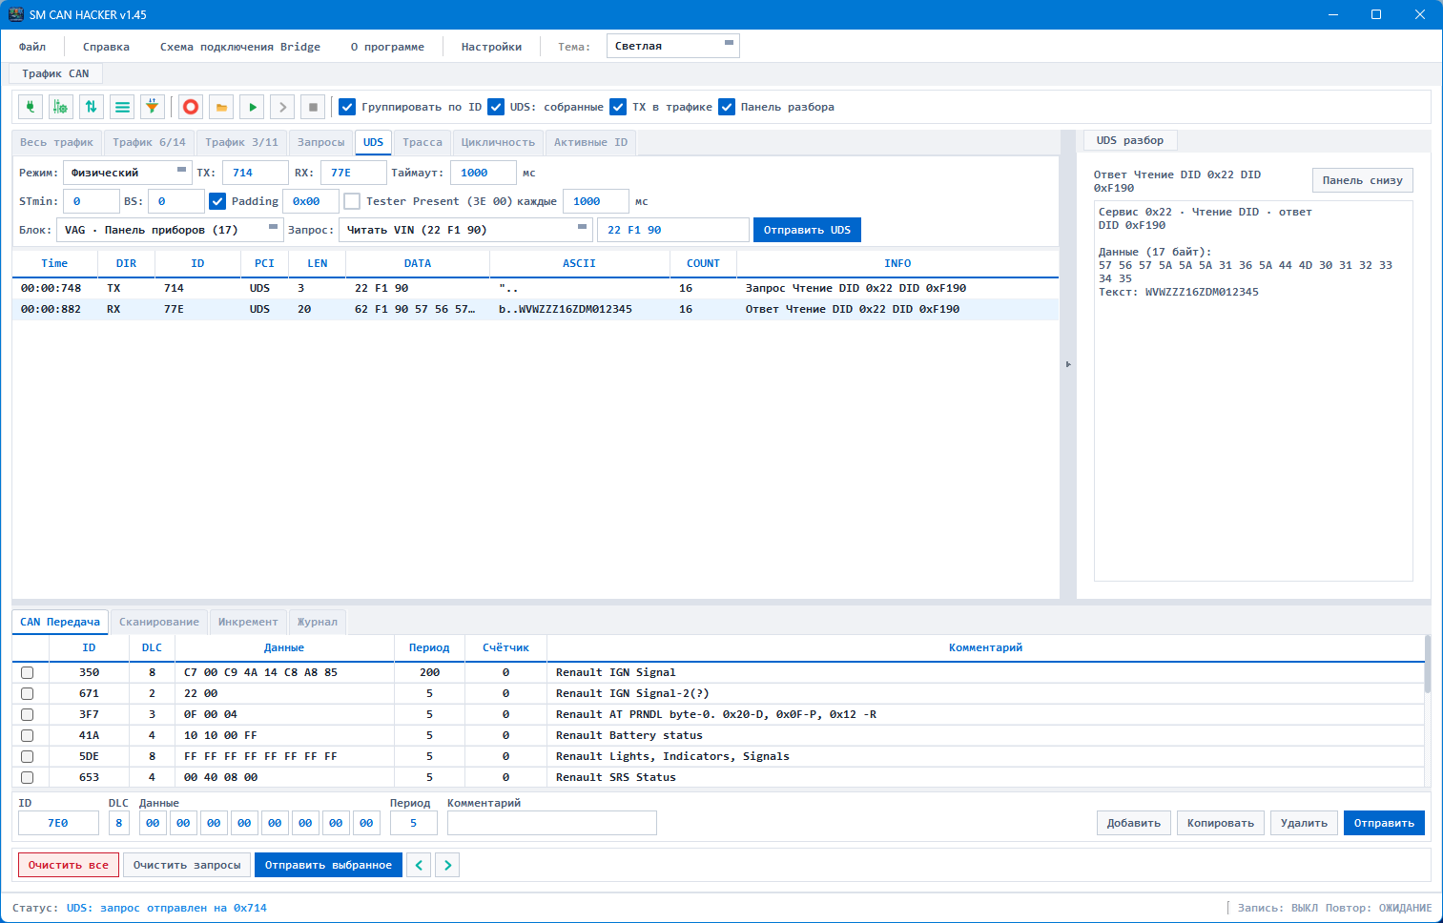Screen dimensions: 1443x923
Task: Switch to the Трафик 6/14 tab
Action: (150, 142)
